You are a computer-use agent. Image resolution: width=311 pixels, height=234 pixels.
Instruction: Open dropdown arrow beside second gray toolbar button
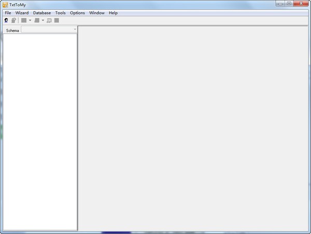pyautogui.click(x=43, y=20)
